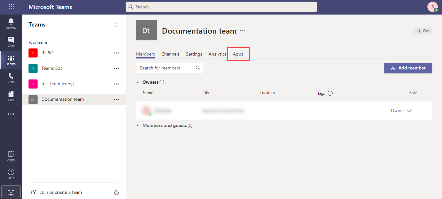Click the Teams Bot team avatar

[x=33, y=68]
